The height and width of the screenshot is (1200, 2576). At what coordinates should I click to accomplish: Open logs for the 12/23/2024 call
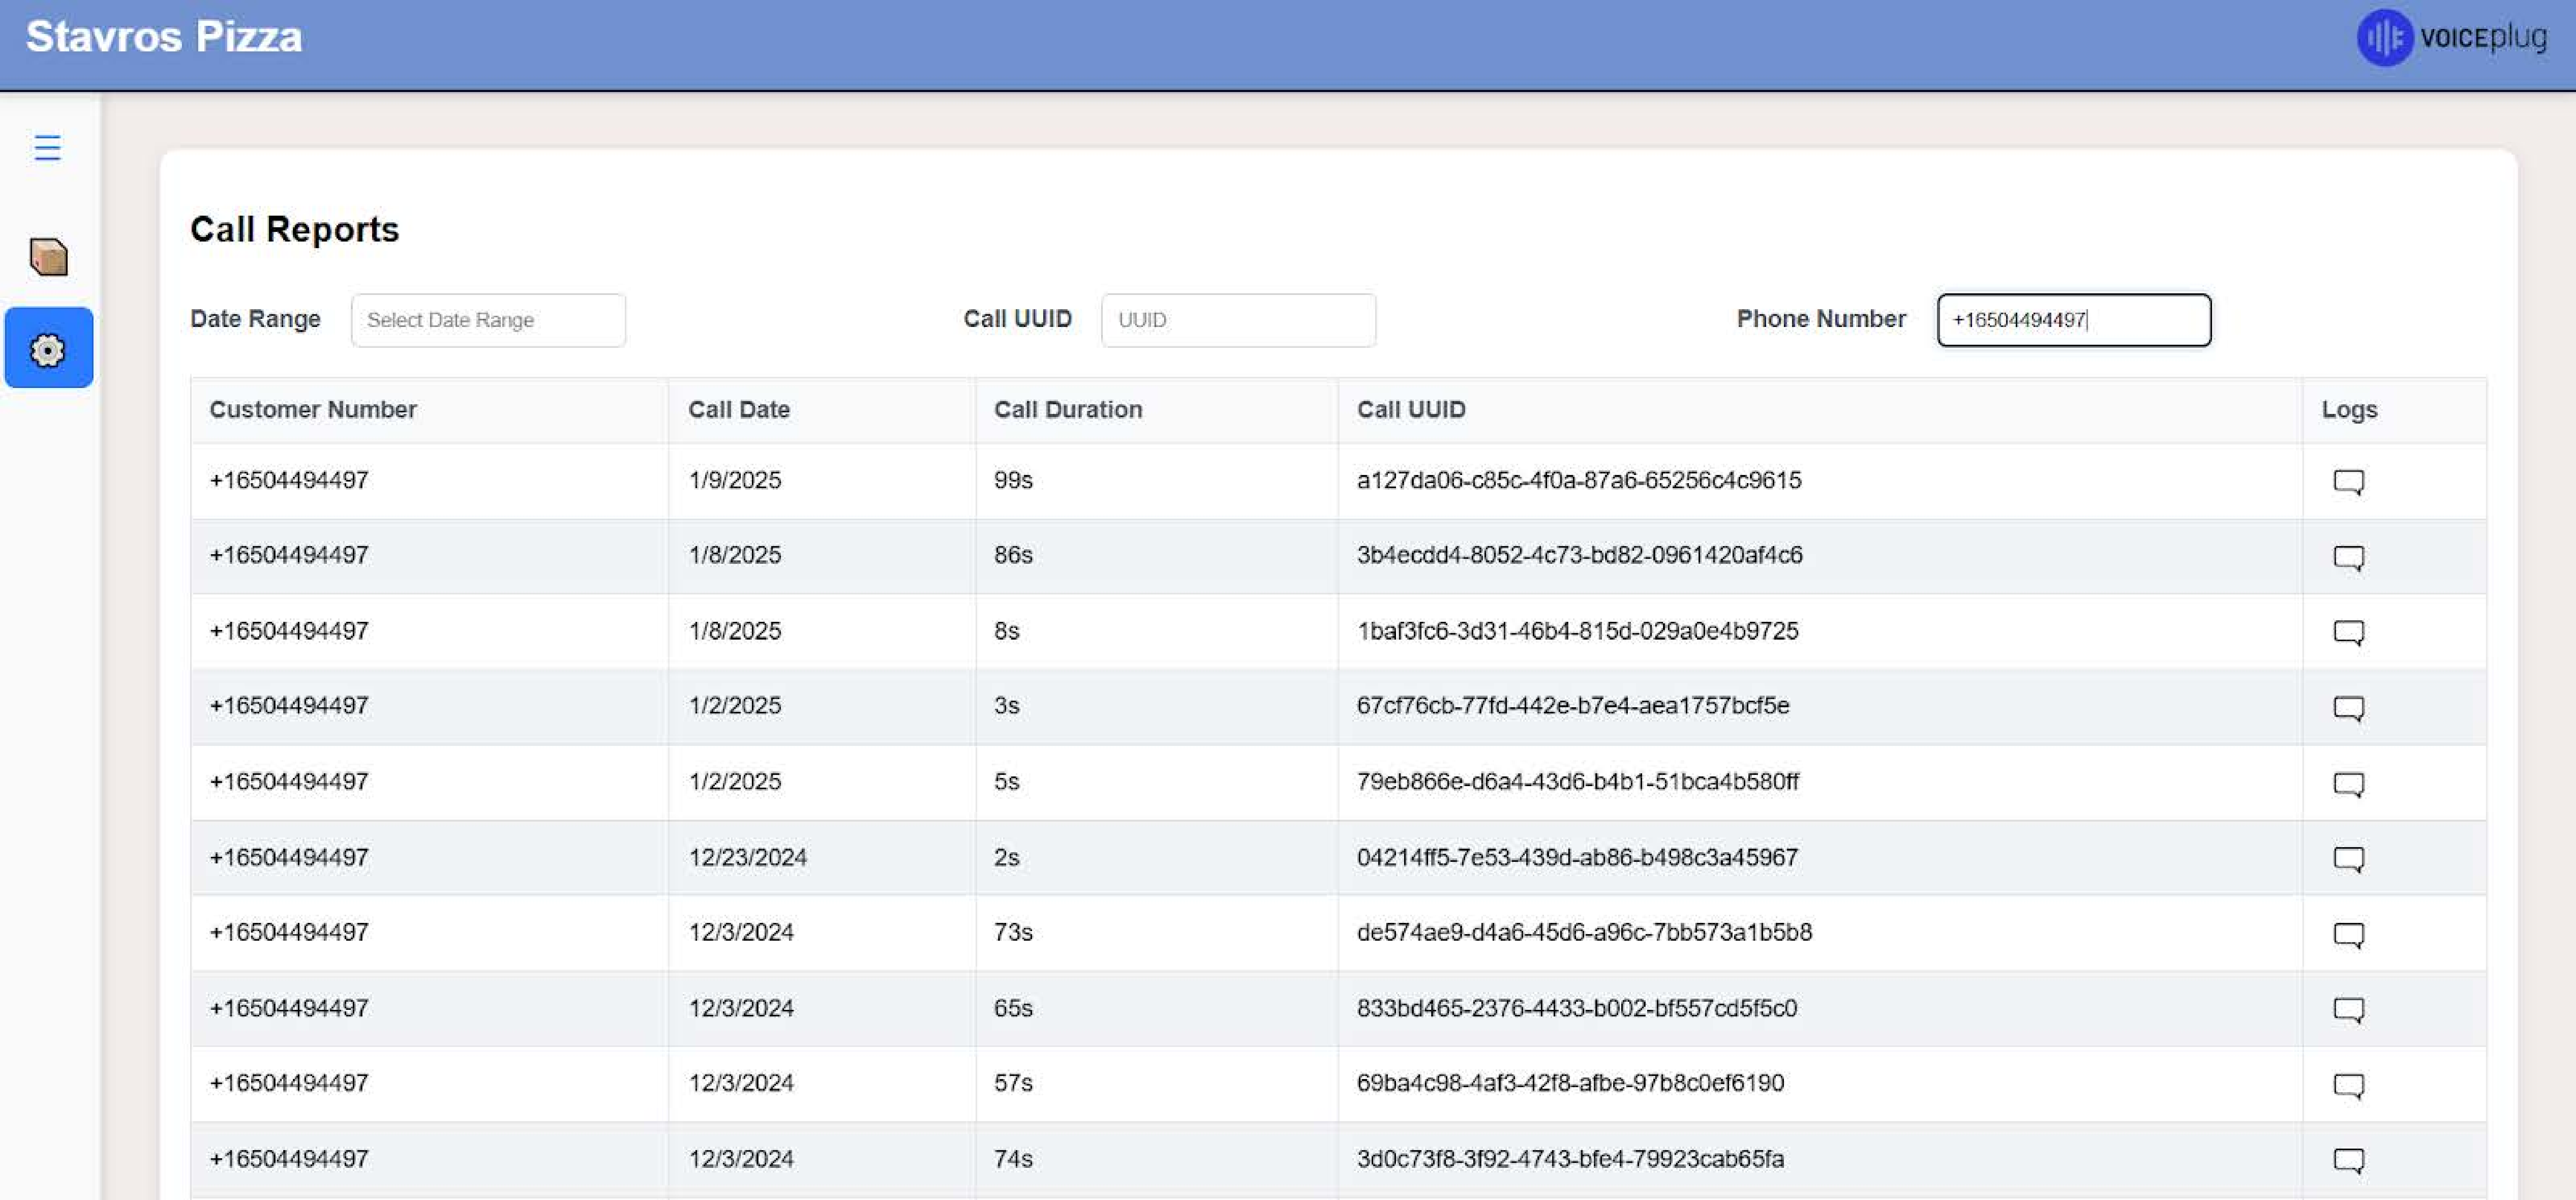click(2348, 859)
